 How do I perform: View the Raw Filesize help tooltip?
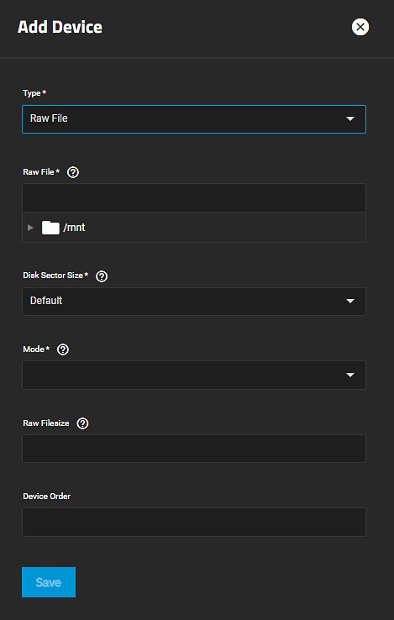coord(82,423)
